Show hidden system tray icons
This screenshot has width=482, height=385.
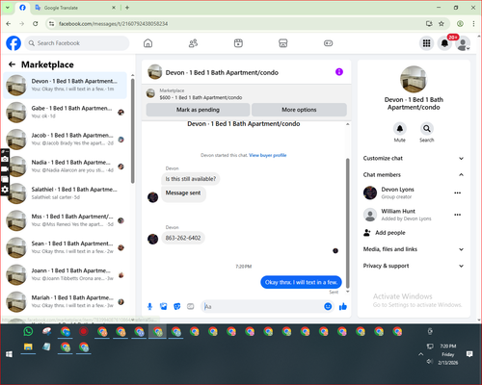point(420,354)
